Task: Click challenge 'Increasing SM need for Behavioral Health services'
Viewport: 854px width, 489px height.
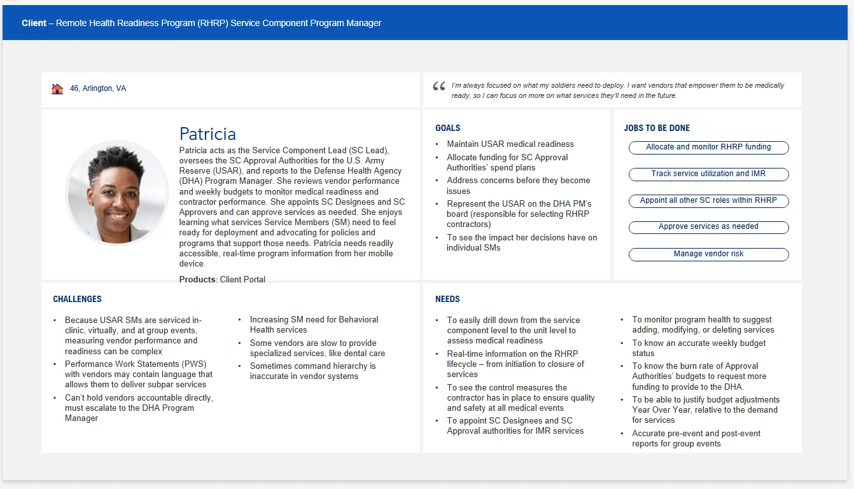Action: (314, 325)
